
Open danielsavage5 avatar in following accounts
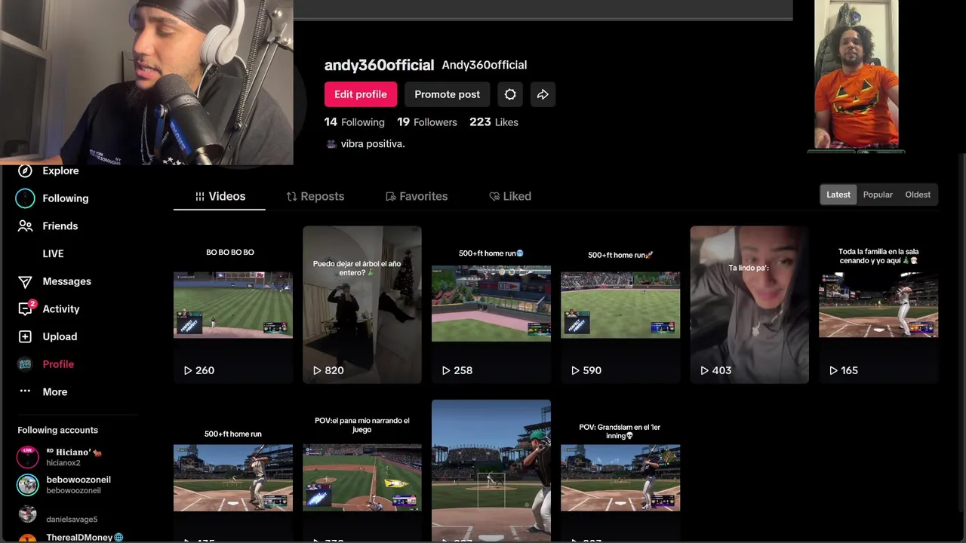28,514
